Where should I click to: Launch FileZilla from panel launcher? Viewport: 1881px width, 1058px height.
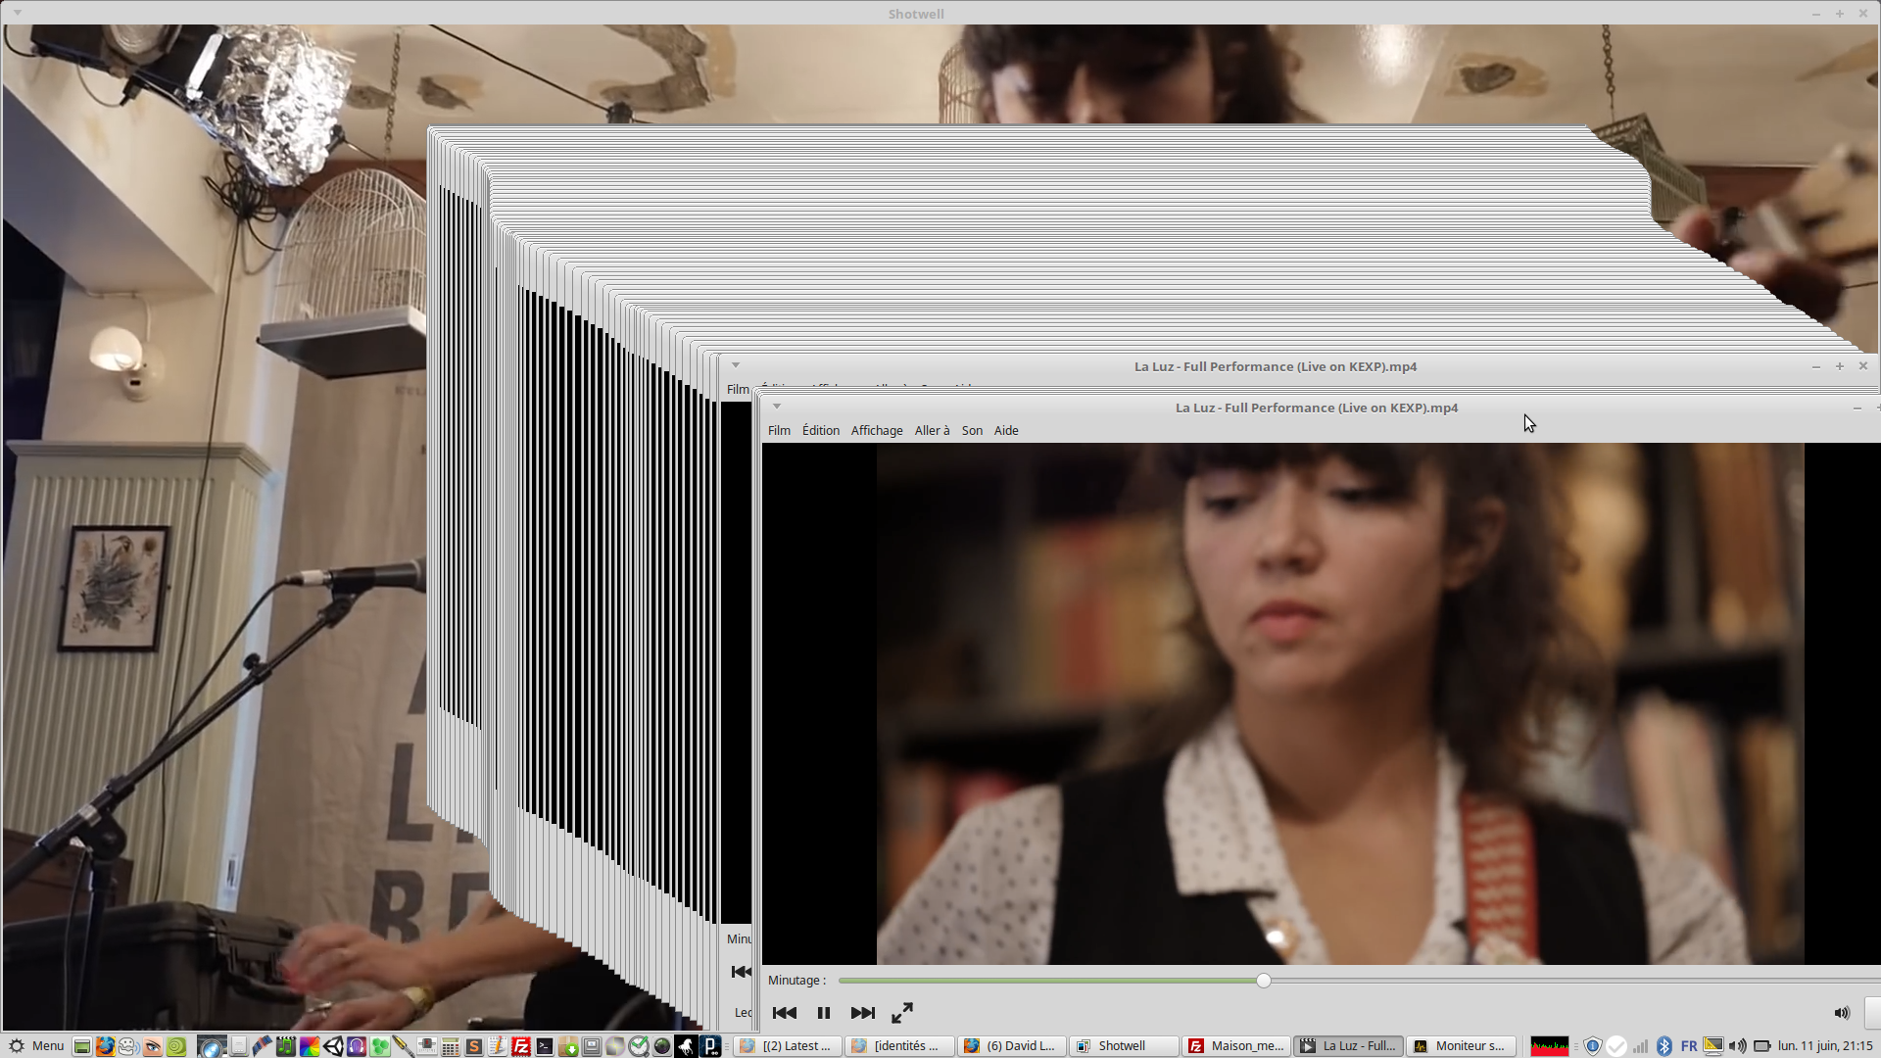click(521, 1045)
